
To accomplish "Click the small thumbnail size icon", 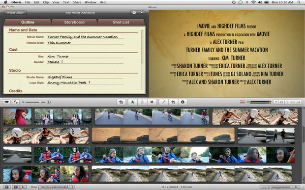I will click(23, 102).
